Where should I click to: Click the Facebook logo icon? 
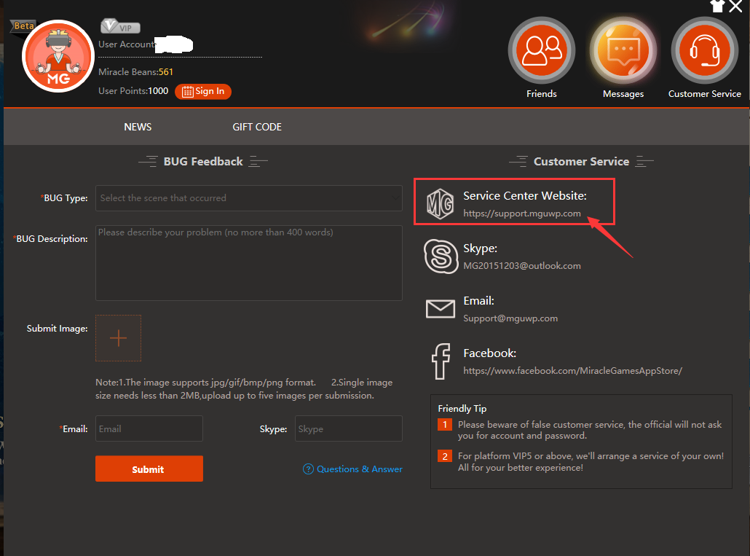[440, 361]
